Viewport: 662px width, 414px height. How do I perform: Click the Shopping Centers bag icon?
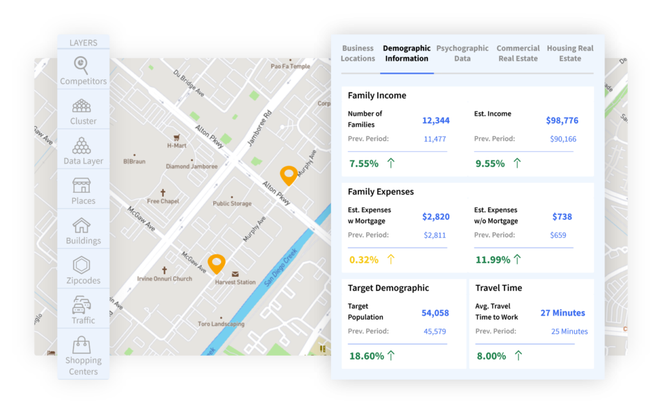tap(83, 345)
